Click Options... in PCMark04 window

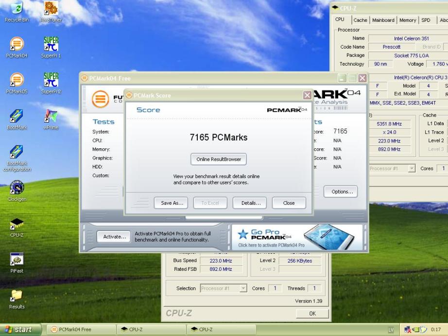[341, 192]
